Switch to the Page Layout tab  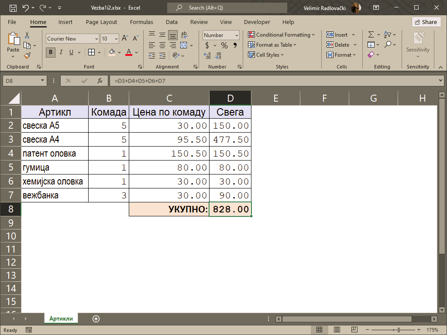(101, 22)
